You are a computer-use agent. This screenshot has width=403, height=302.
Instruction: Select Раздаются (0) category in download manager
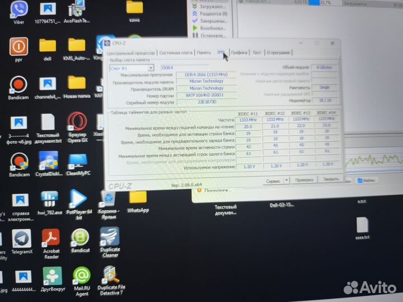point(210,13)
